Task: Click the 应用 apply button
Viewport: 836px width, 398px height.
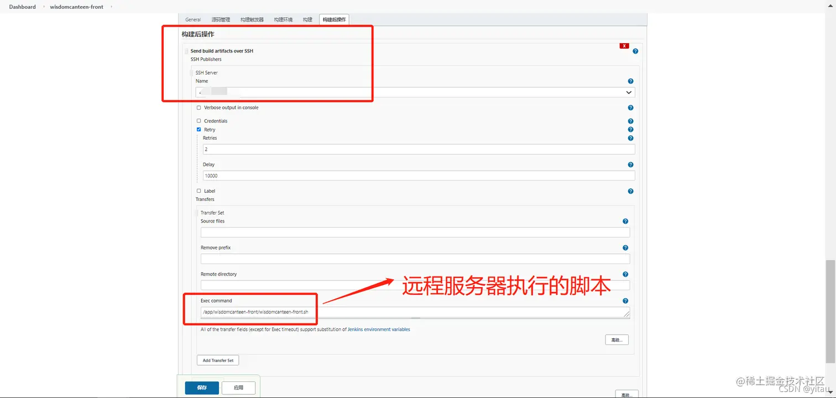Action: click(x=238, y=388)
